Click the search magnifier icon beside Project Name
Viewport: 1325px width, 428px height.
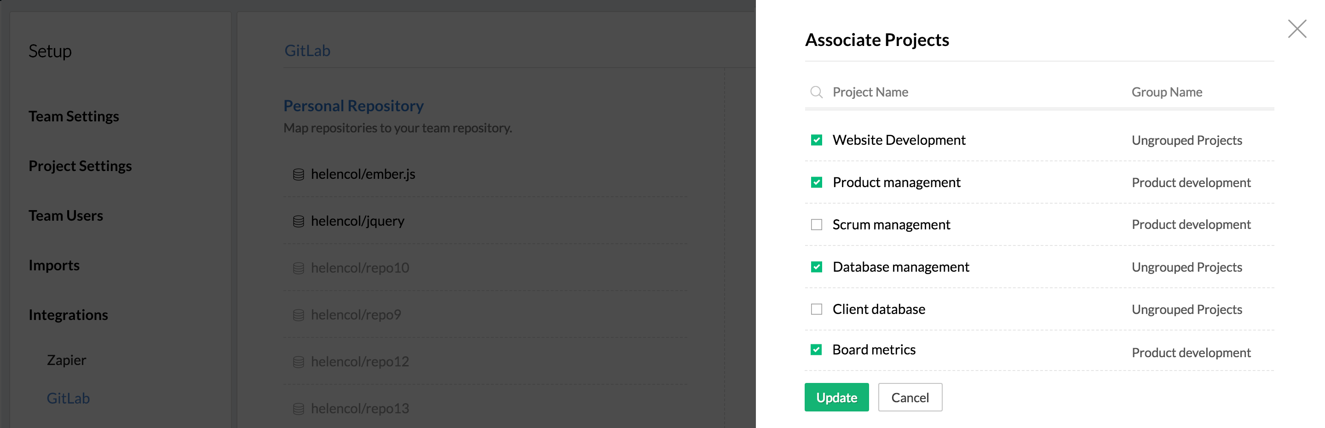(816, 92)
